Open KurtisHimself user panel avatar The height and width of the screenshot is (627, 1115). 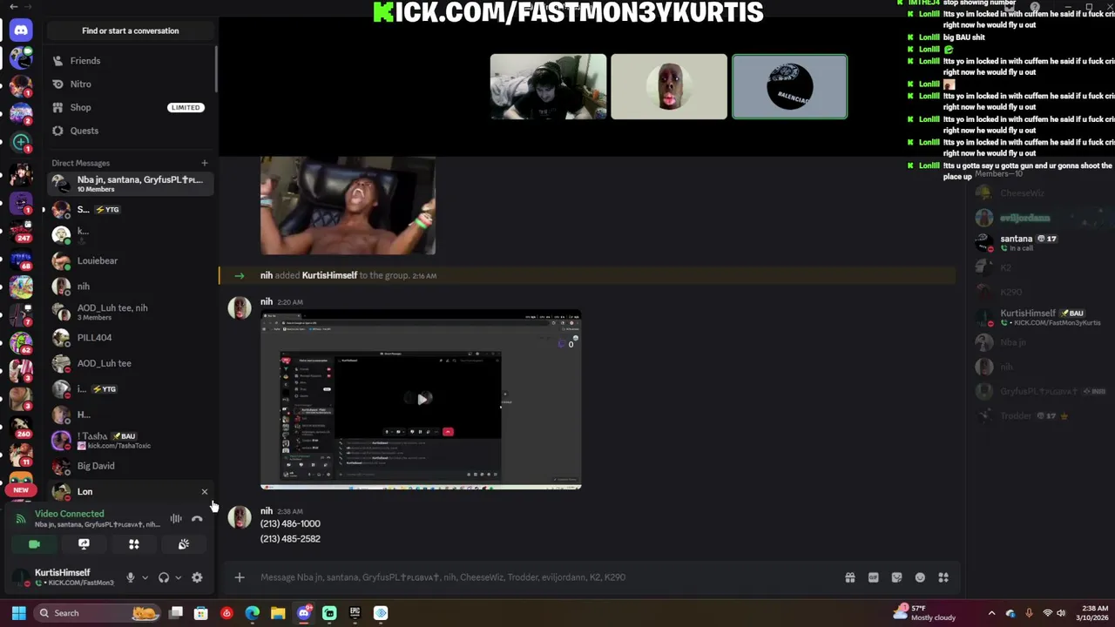click(20, 577)
